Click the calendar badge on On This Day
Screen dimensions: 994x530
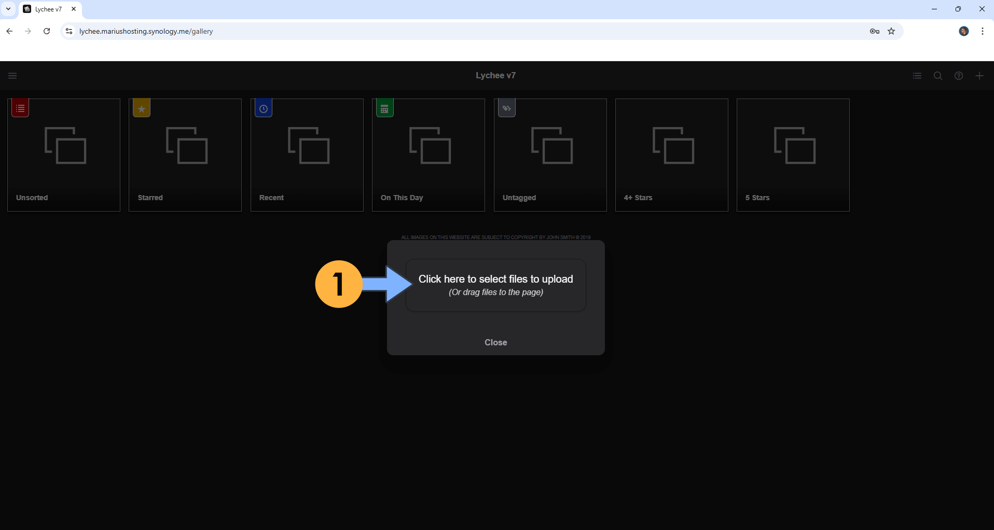click(384, 108)
